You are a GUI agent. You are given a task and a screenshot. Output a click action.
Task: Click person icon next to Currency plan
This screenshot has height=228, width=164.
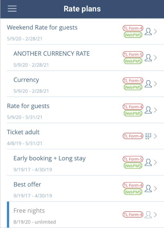click(148, 84)
